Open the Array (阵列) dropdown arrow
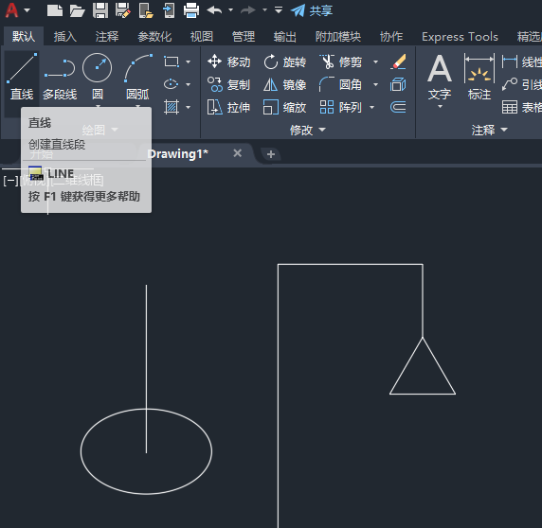The image size is (542, 528). tap(372, 107)
